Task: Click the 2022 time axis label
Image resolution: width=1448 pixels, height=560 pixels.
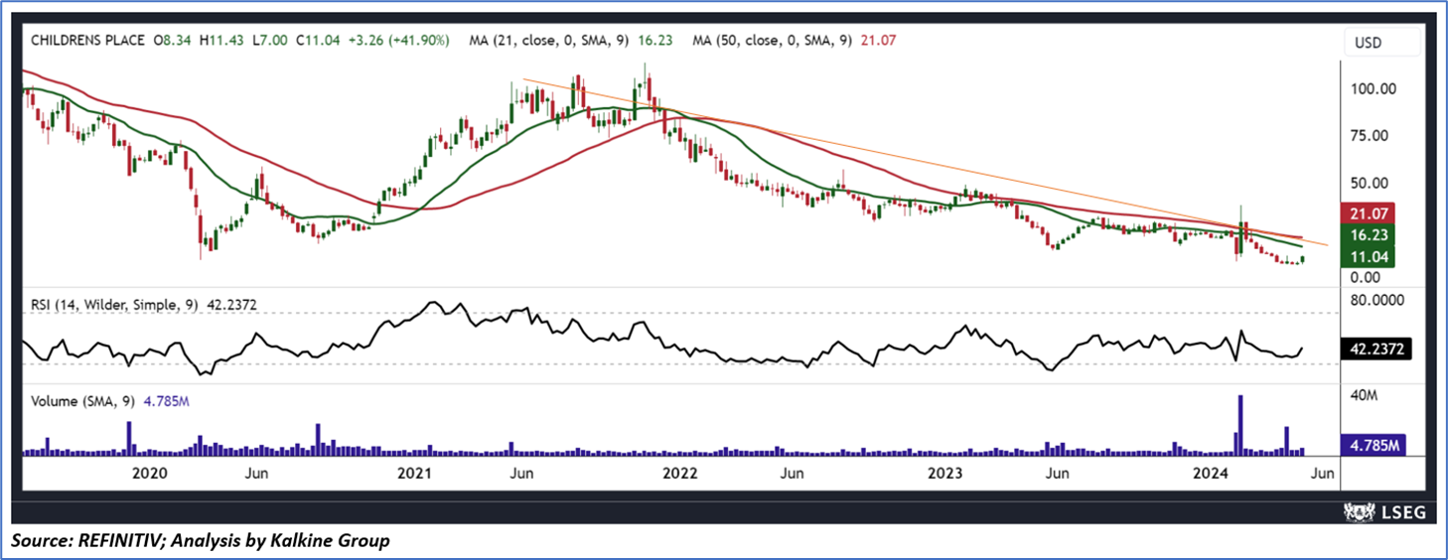Action: [x=679, y=474]
